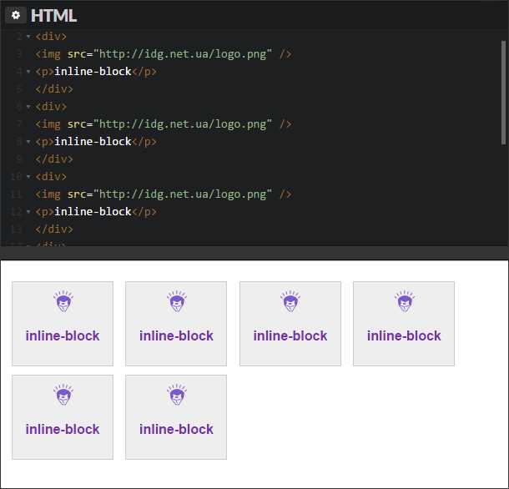This screenshot has height=489, width=509.
Task: Collapse the fold arrow on line 8 paragraph
Action: (x=28, y=142)
